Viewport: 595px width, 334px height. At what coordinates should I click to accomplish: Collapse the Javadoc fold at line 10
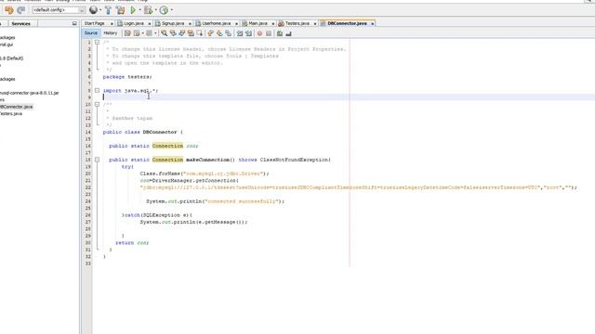click(x=97, y=104)
